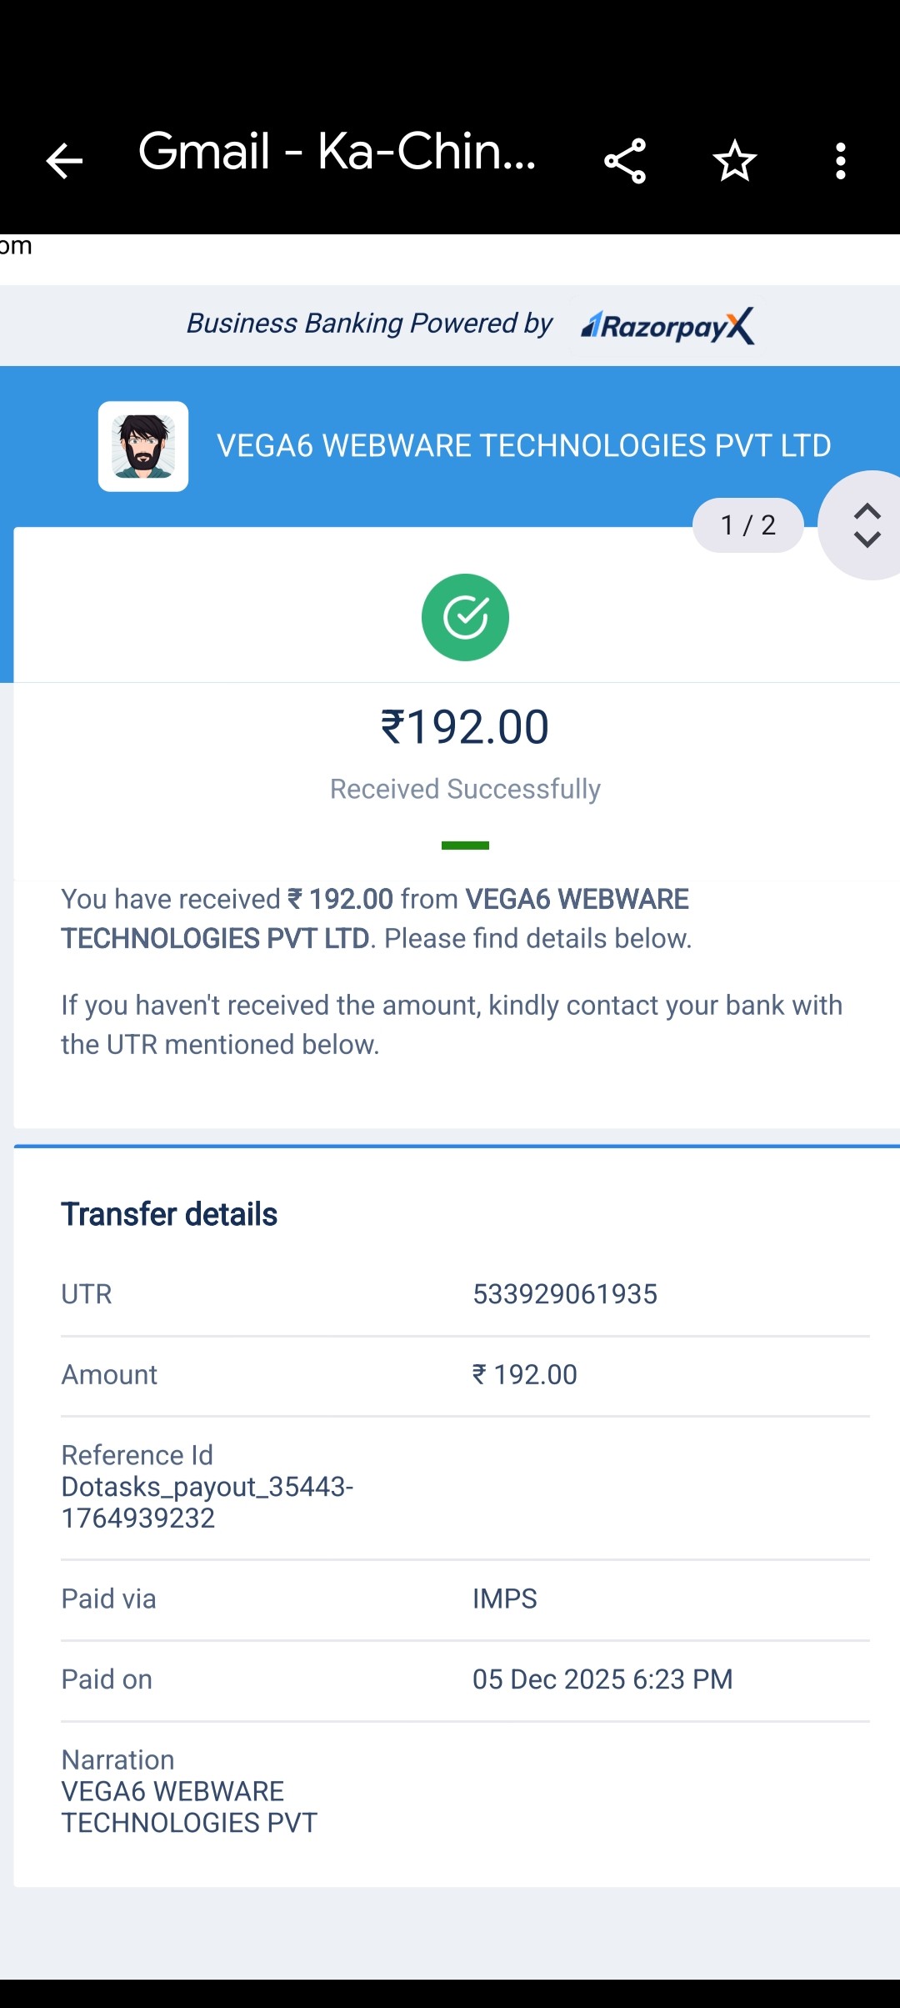Image resolution: width=900 pixels, height=2008 pixels.
Task: Select the IMPS paid via value
Action: (505, 1599)
